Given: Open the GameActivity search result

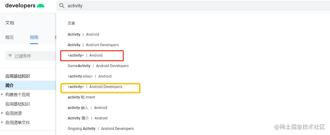Looking at the screenshot, I should pos(98,66).
